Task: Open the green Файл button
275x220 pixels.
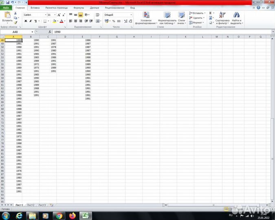Action: [6, 8]
